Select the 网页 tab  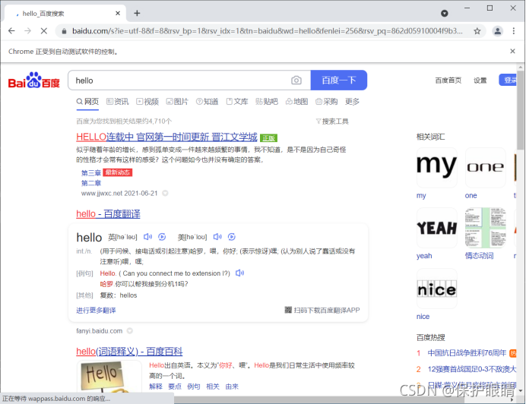(87, 102)
